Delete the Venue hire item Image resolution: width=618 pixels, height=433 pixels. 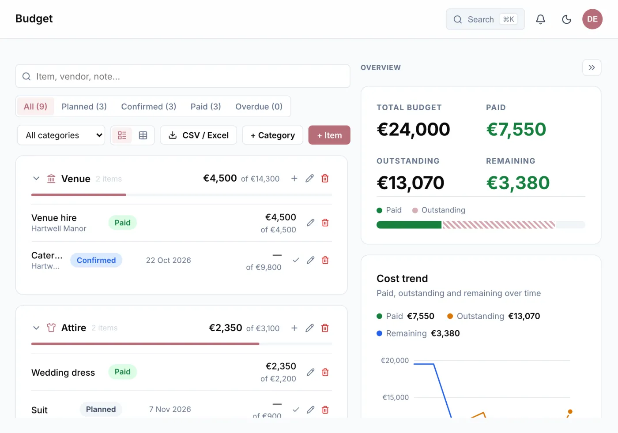[325, 223]
